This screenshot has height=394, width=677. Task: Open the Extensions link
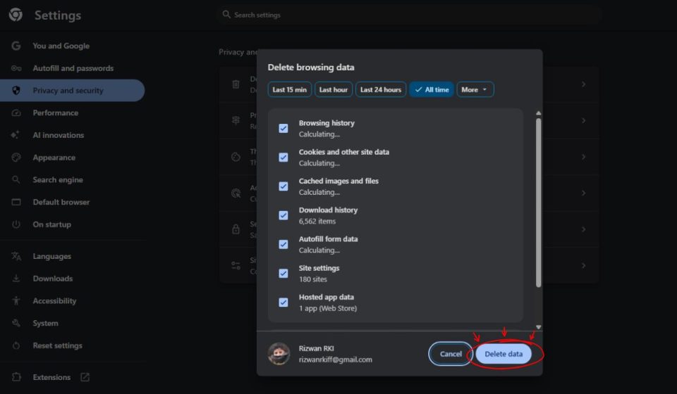(x=51, y=377)
